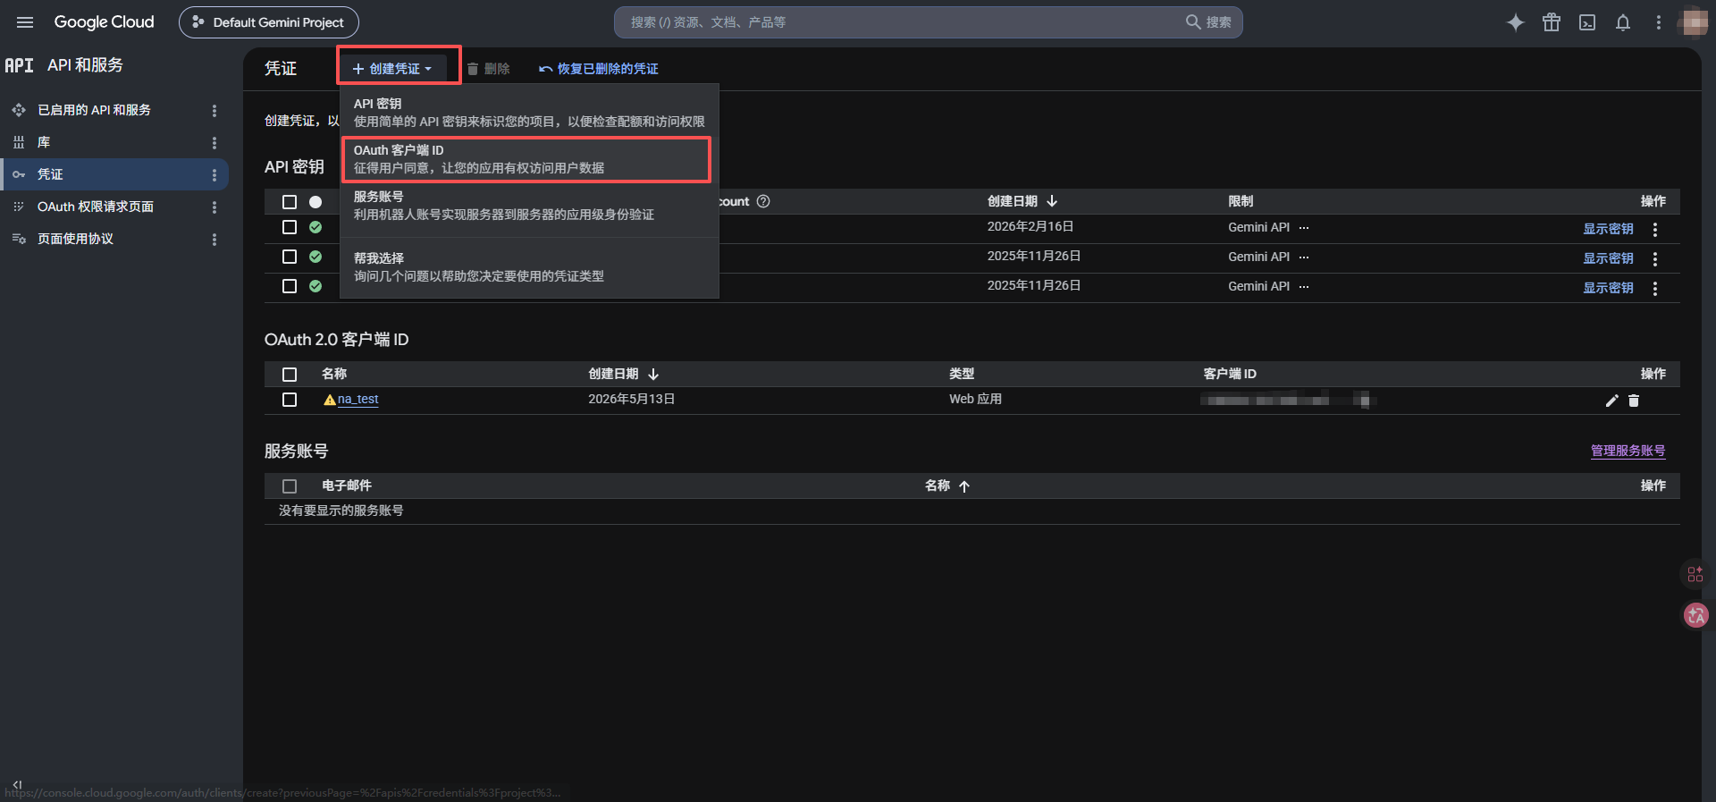1716x802 pixels.
Task: Open the user account avatar
Action: coord(1695,22)
